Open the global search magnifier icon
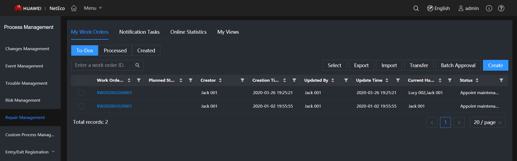The image size is (517, 161). 416,8
